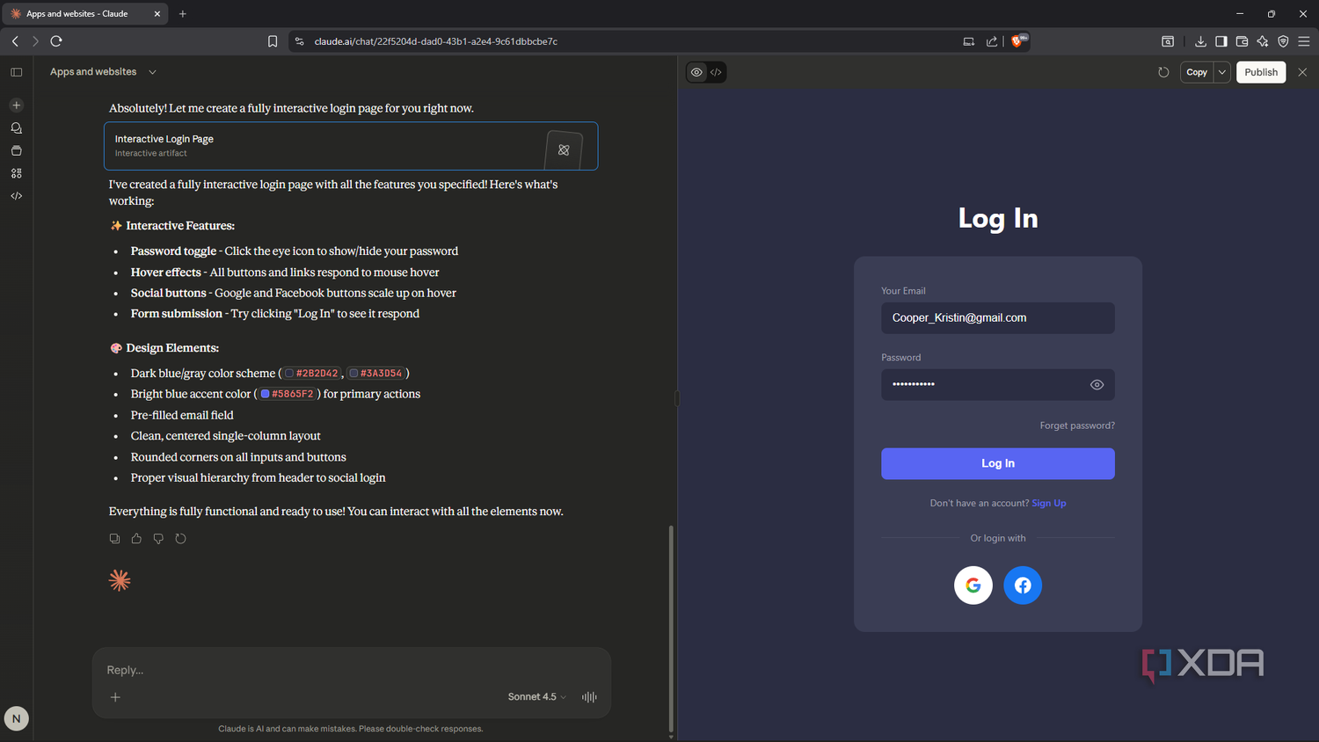Click the Your Email input field
This screenshot has width=1319, height=742.
pyautogui.click(x=998, y=318)
